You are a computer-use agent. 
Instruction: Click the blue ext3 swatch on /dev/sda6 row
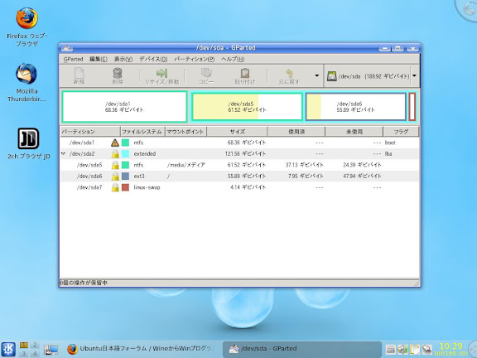coord(125,176)
